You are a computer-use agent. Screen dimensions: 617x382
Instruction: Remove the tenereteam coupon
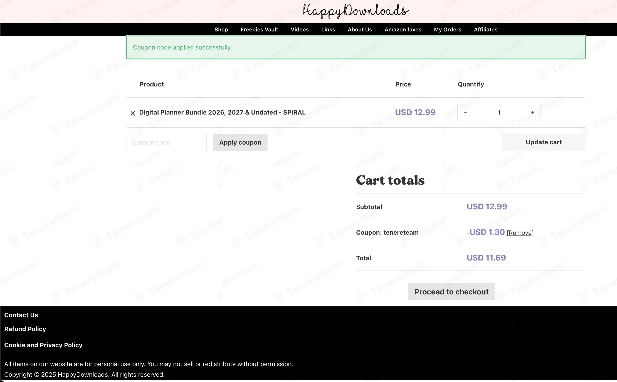click(x=520, y=233)
